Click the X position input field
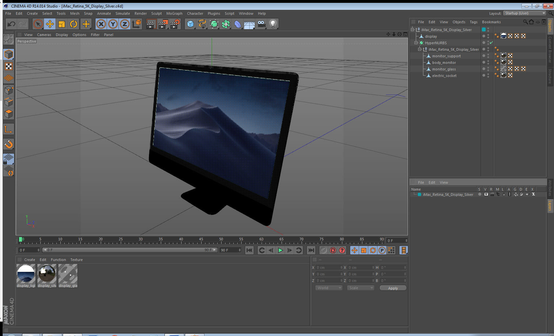 329,268
